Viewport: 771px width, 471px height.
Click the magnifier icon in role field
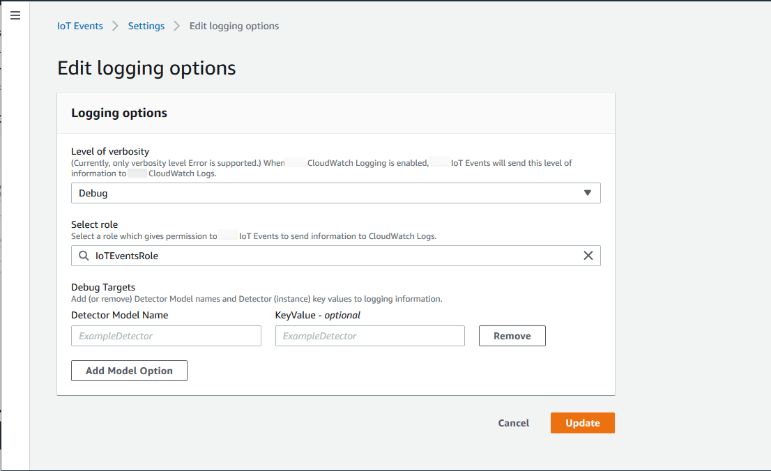(84, 256)
